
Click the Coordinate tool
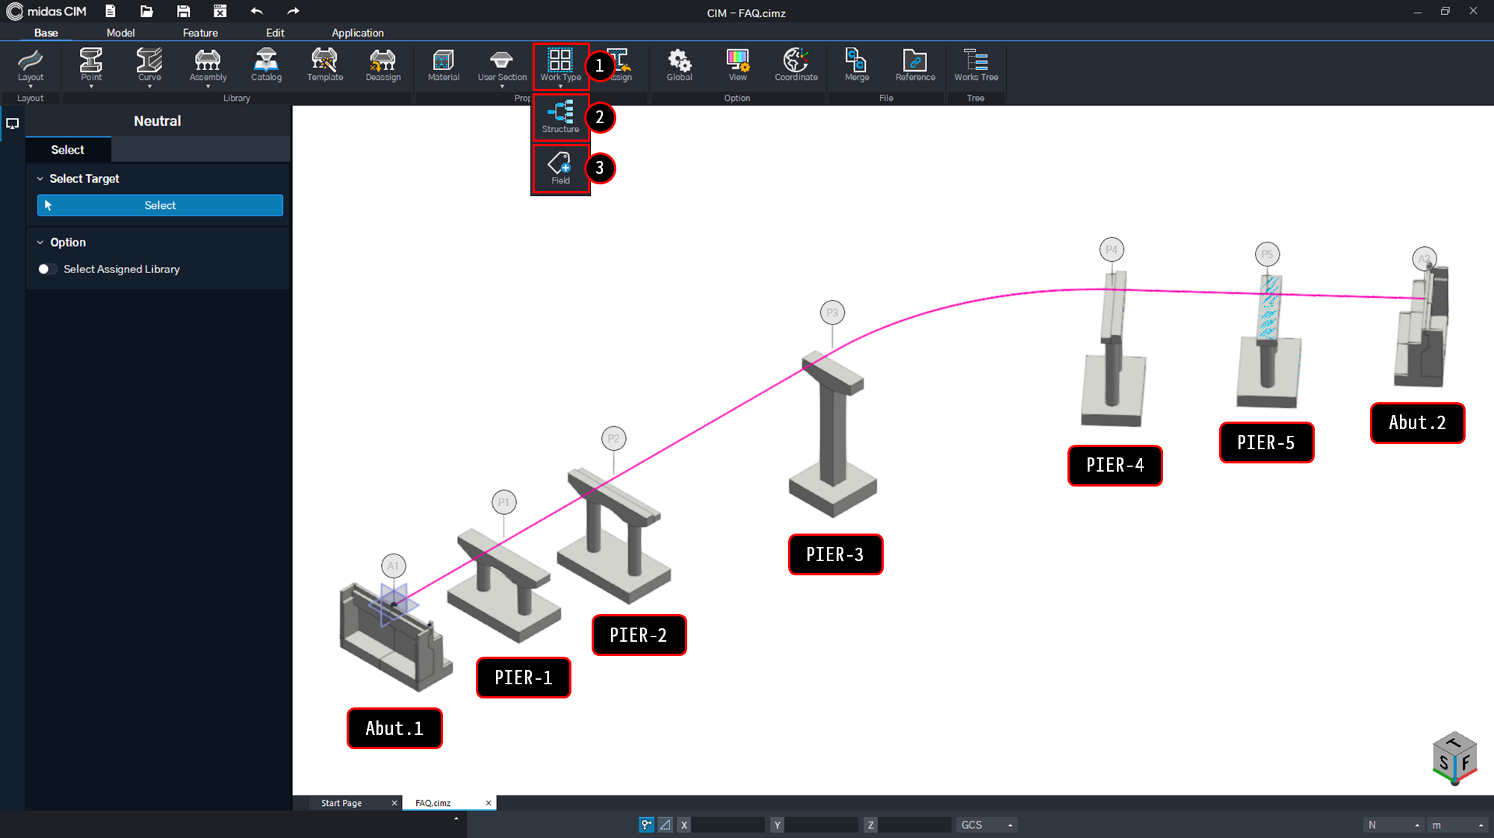coord(795,65)
